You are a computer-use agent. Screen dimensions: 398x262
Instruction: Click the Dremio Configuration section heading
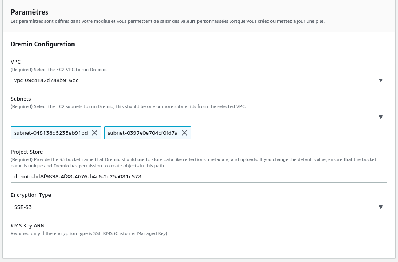click(x=43, y=44)
